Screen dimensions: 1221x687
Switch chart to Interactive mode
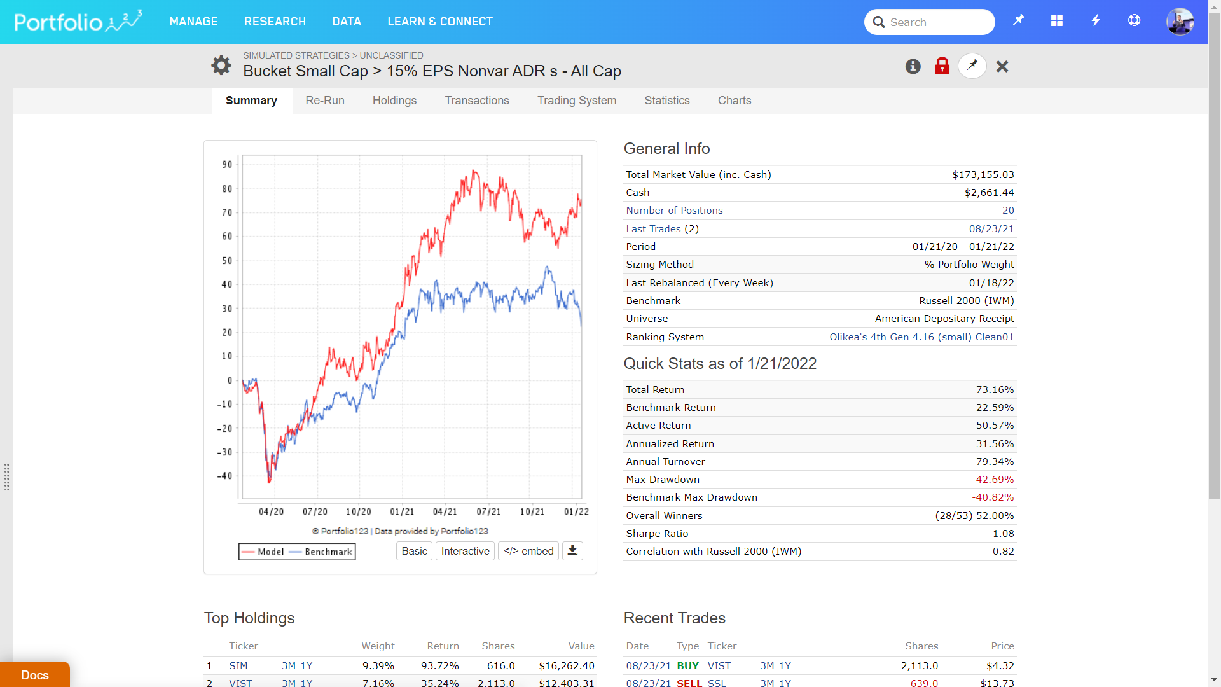click(x=465, y=551)
